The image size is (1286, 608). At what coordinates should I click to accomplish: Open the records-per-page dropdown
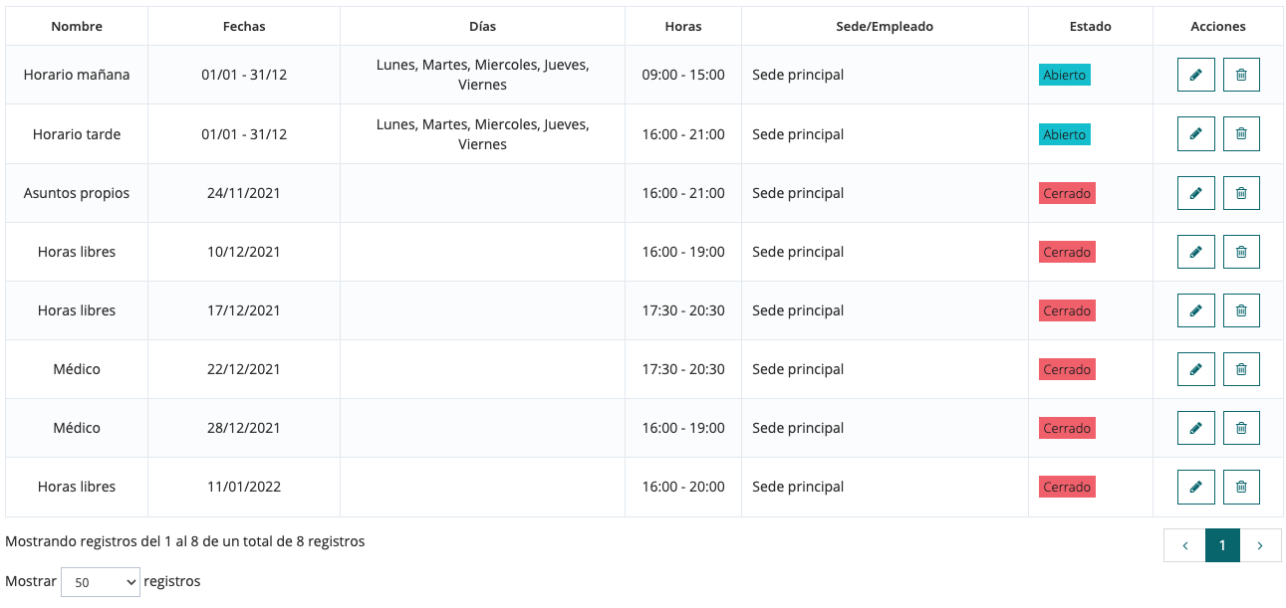click(x=100, y=582)
